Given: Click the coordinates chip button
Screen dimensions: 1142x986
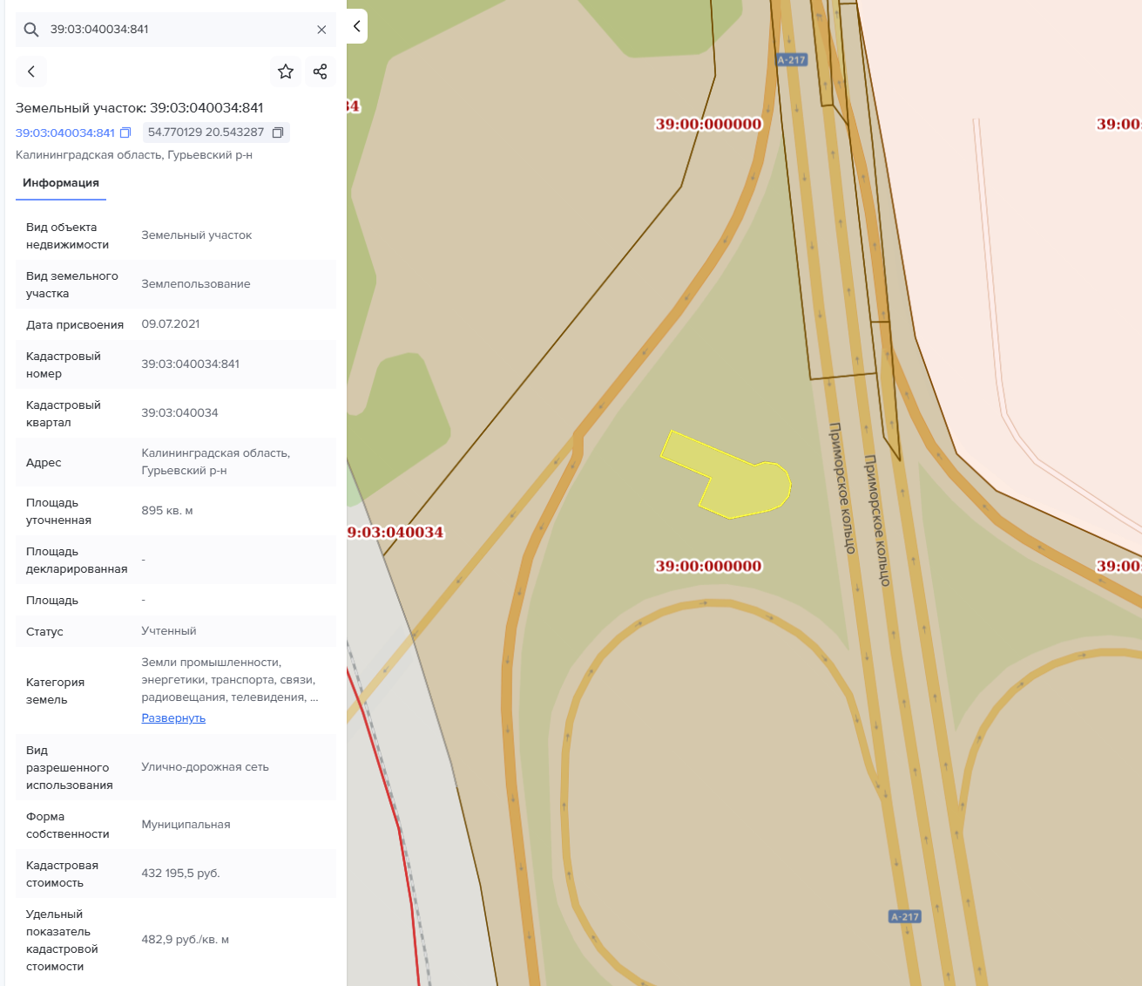Looking at the screenshot, I should (206, 133).
